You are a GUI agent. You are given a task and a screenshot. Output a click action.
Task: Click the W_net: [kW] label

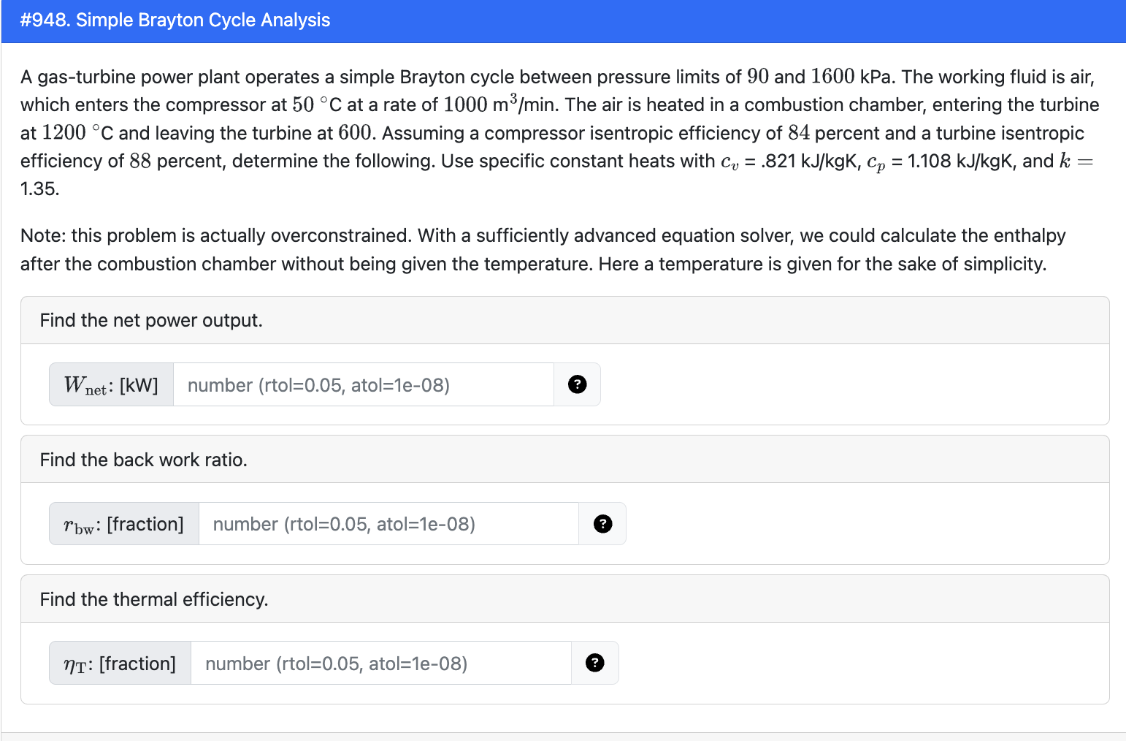coord(110,384)
